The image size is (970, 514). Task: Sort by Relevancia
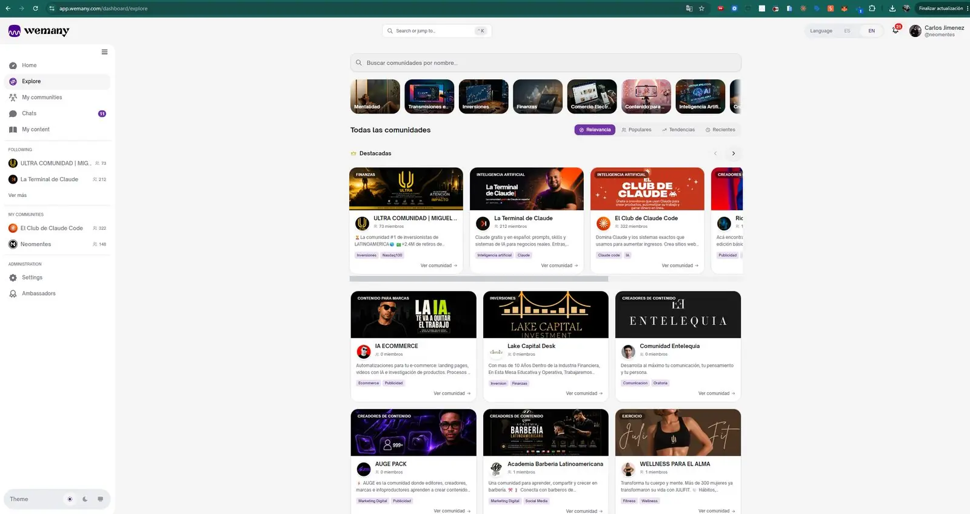pos(595,130)
